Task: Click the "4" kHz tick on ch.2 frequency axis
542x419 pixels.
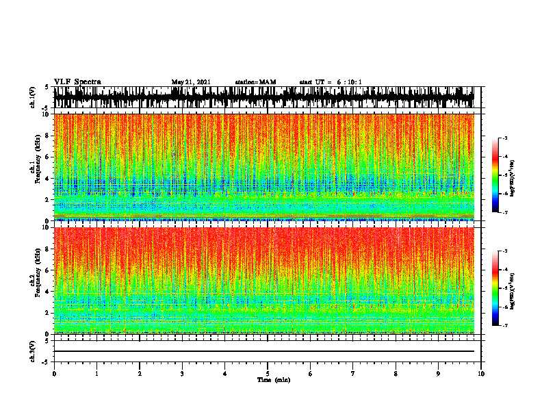Action: tap(47, 292)
